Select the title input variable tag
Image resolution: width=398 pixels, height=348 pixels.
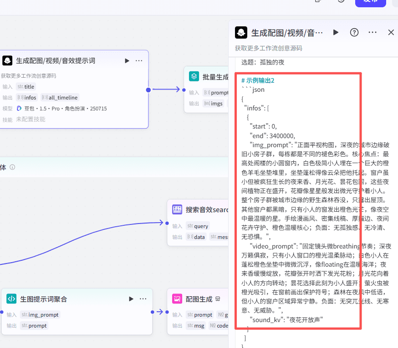click(x=26, y=87)
